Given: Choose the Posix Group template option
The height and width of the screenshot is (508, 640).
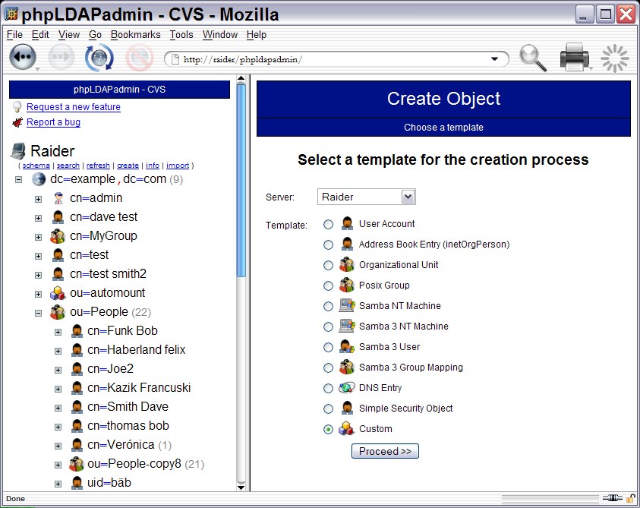Looking at the screenshot, I should (x=328, y=286).
